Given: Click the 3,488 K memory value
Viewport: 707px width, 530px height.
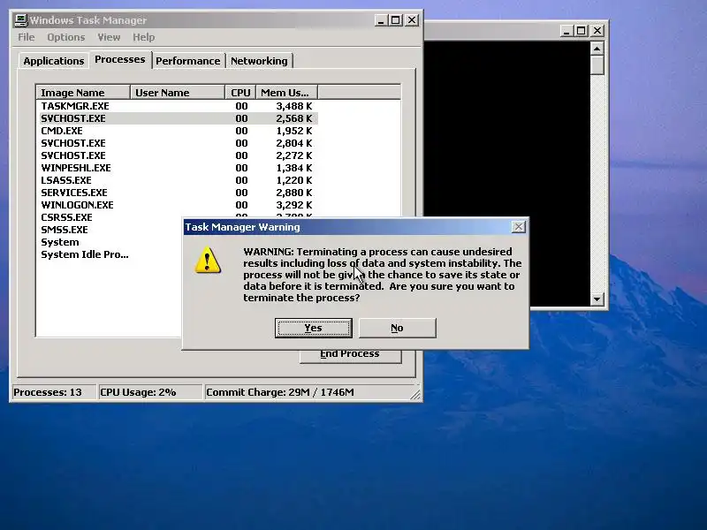Looking at the screenshot, I should coord(294,106).
